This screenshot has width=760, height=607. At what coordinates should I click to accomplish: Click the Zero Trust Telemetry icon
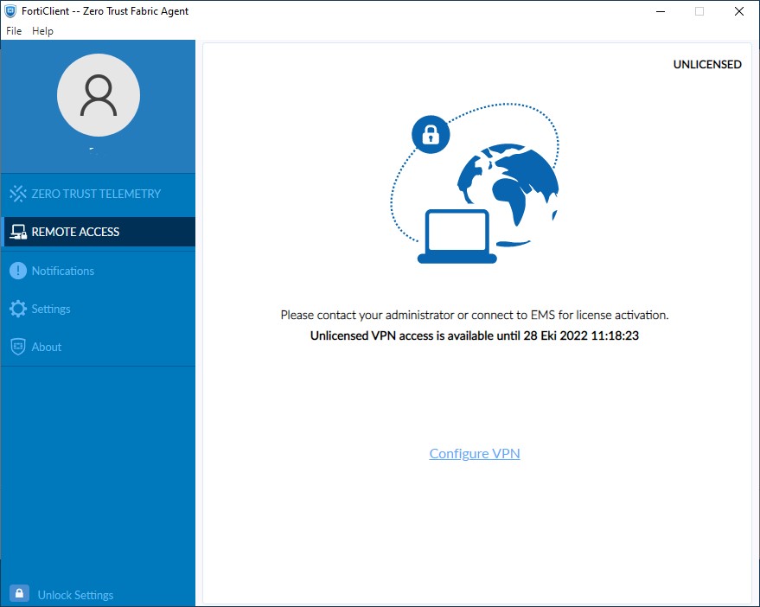click(x=18, y=194)
